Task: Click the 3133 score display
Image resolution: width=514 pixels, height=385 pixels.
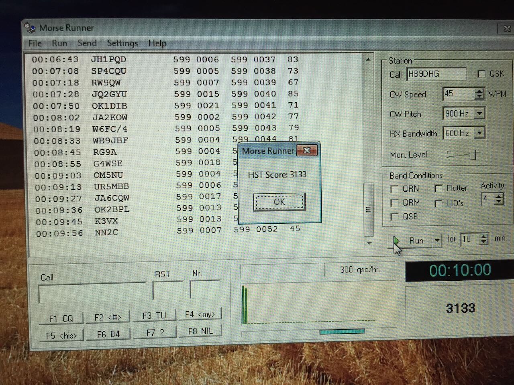Action: point(460,308)
